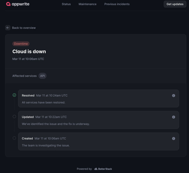This screenshot has width=189, height=173.
Task: Go to the Maintenance section
Action: coord(88,4)
